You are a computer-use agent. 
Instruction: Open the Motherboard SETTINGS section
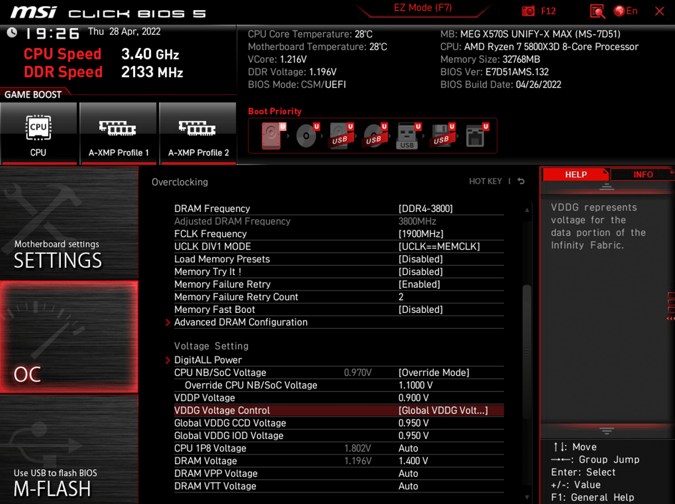coord(69,223)
